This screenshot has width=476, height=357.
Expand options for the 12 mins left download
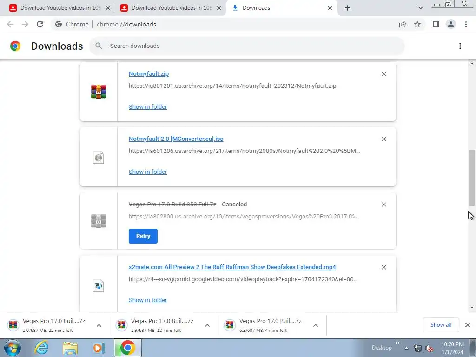(207, 325)
